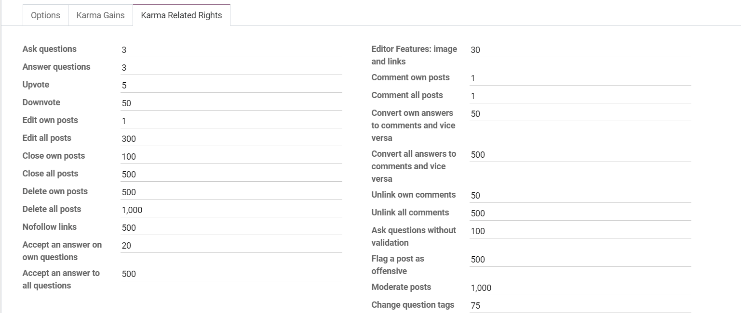Screen dimensions: 741x313
Task: Click 'Ask questions without validation' label
Action: 414,237
